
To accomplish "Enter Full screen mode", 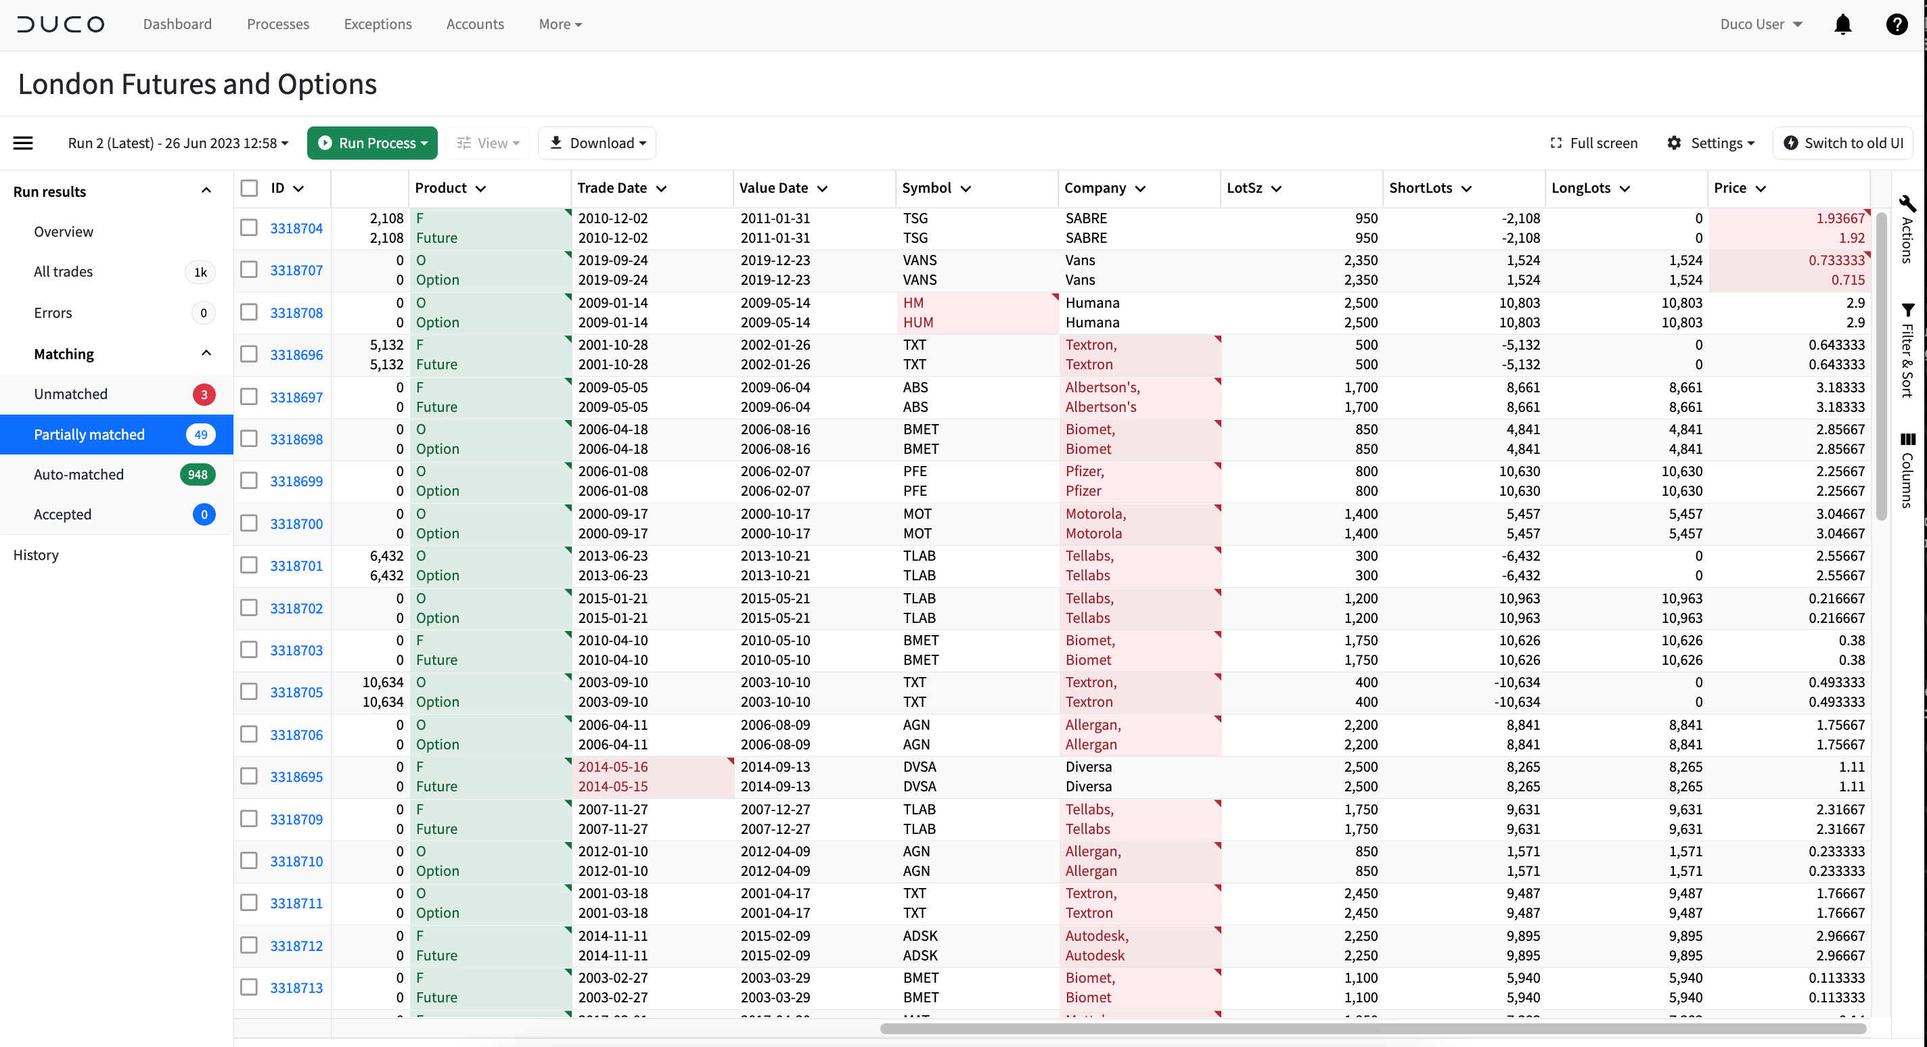I will (x=1593, y=143).
